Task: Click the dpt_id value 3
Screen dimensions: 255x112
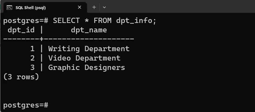Action: pos(32,67)
